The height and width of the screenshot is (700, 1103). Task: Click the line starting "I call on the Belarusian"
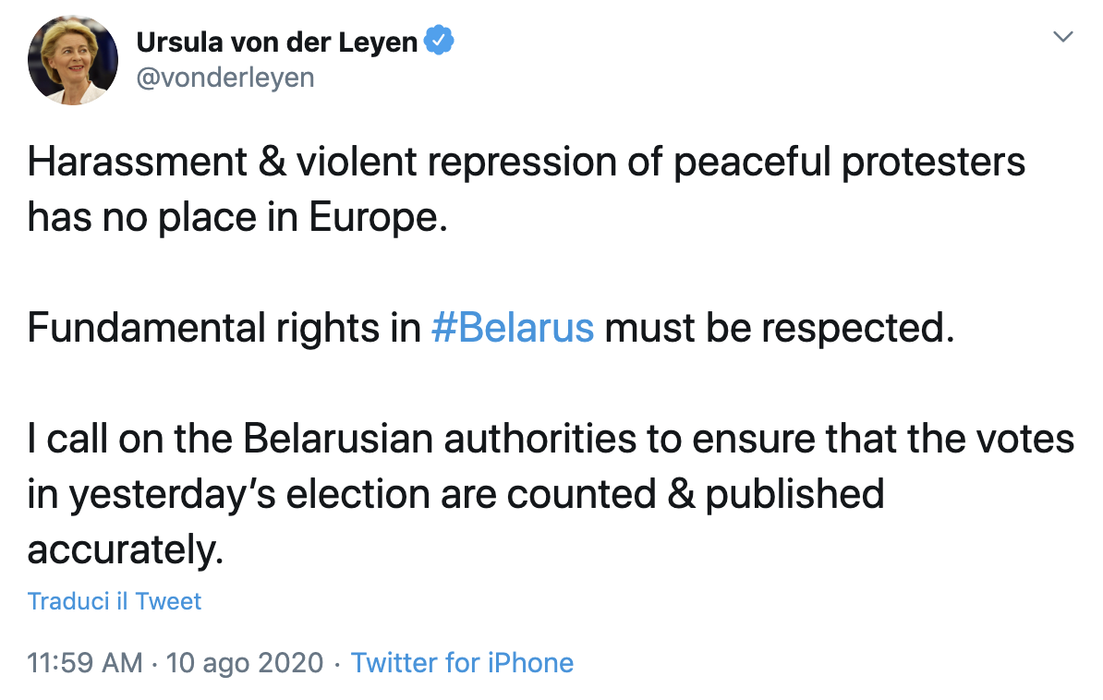[551, 439]
